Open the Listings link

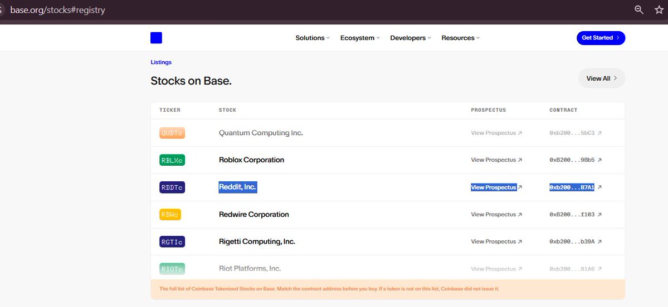(161, 62)
